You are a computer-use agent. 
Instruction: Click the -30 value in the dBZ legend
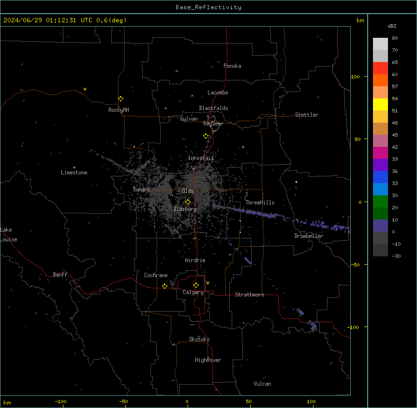click(396, 256)
